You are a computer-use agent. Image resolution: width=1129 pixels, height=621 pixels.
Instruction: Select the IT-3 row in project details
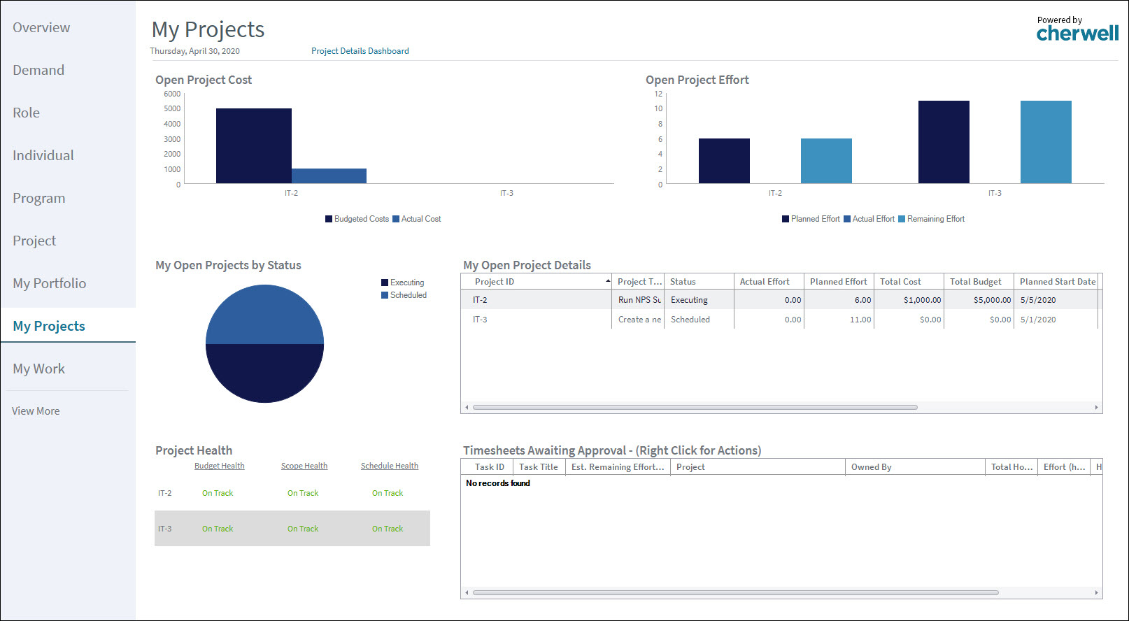[780, 320]
